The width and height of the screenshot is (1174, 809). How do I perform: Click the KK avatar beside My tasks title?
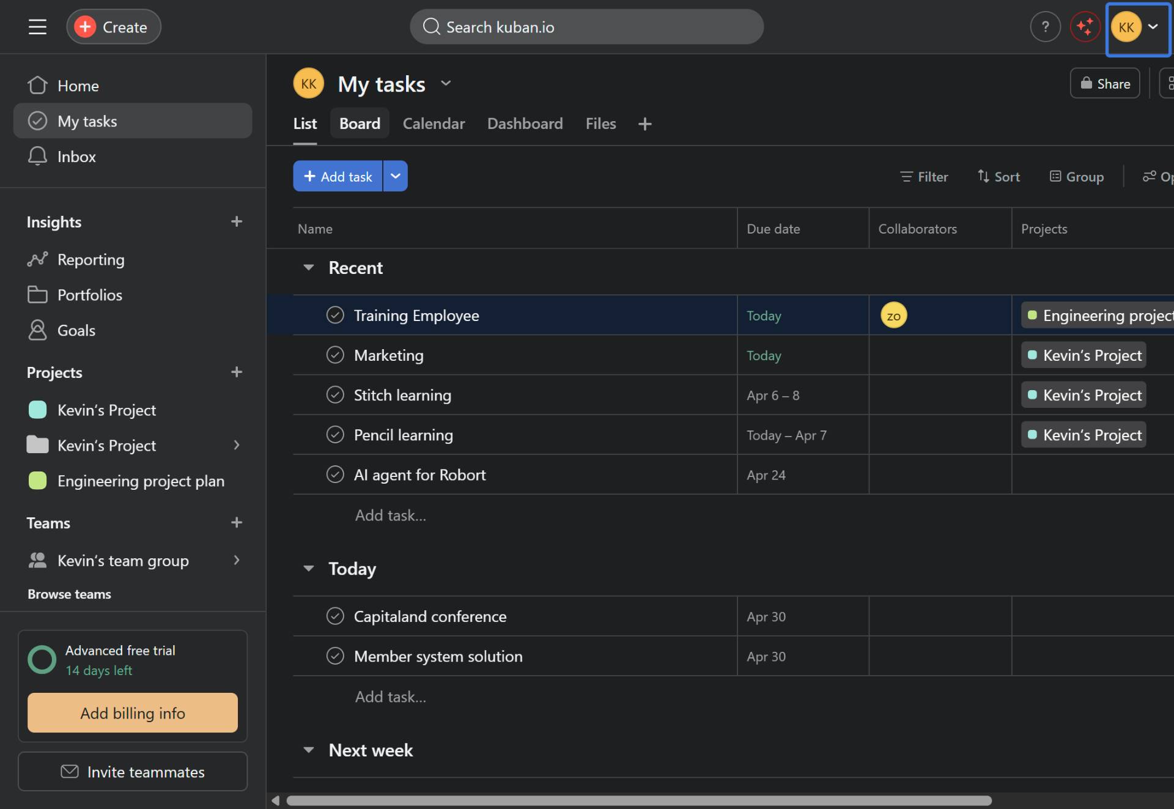pos(308,84)
